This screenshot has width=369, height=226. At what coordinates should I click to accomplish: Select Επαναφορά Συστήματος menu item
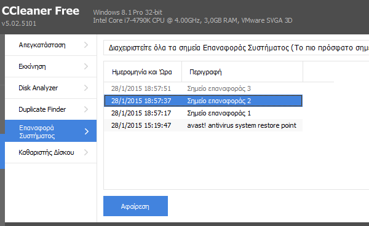click(50, 131)
